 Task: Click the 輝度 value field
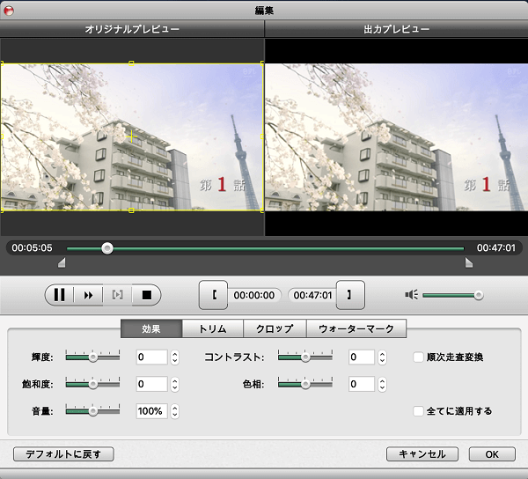point(151,357)
